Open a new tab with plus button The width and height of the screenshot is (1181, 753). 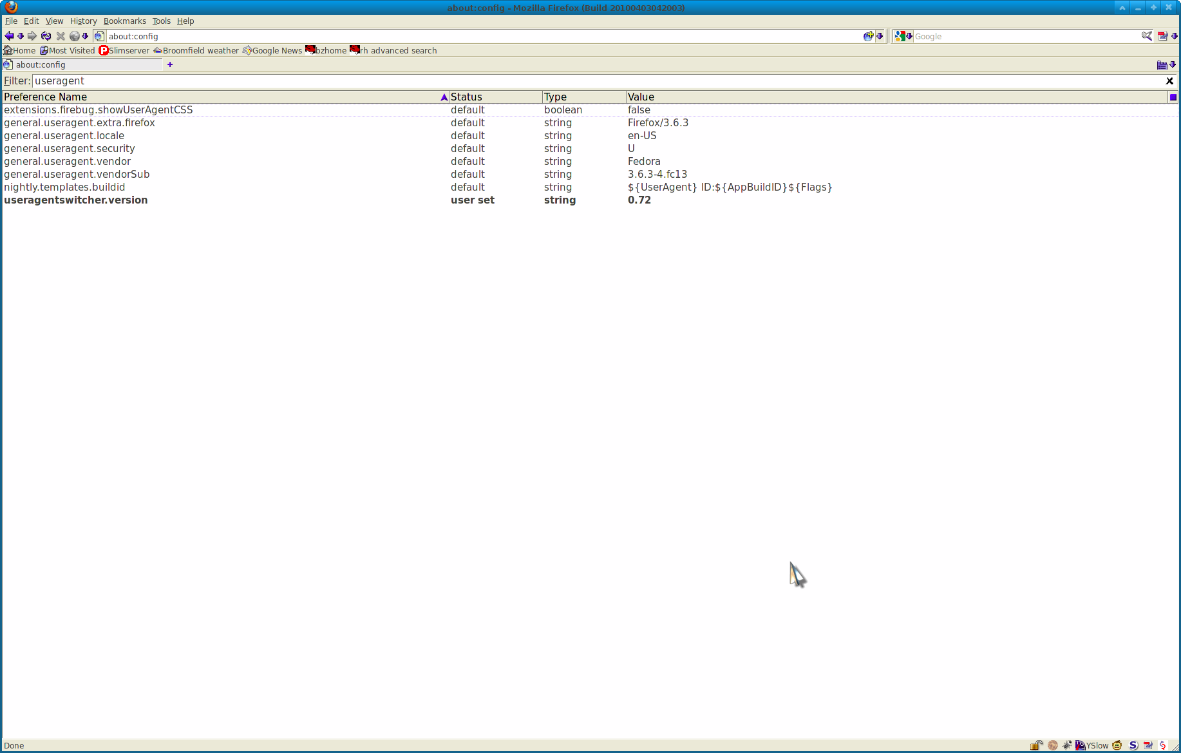point(170,64)
